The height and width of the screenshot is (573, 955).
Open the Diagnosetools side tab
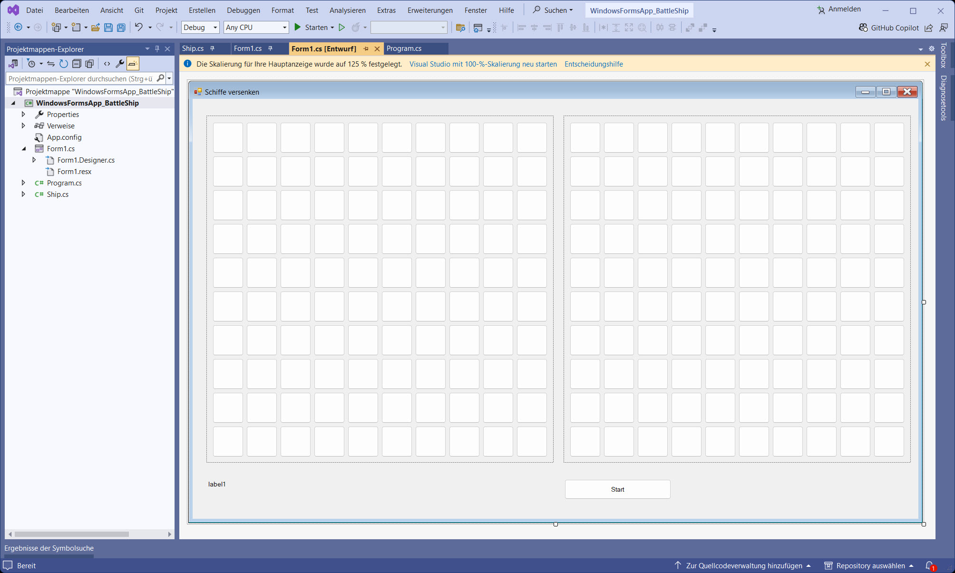pos(944,97)
